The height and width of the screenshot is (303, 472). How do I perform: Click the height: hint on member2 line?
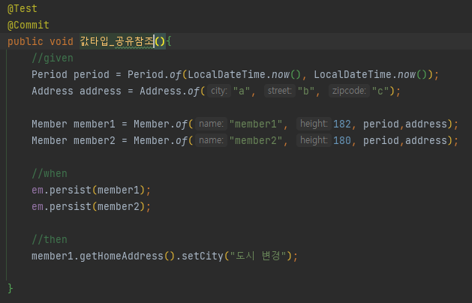(314, 140)
